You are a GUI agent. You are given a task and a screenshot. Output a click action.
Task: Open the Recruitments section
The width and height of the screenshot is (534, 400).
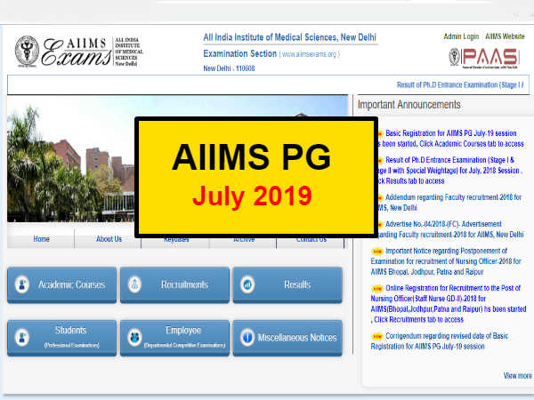[174, 284]
